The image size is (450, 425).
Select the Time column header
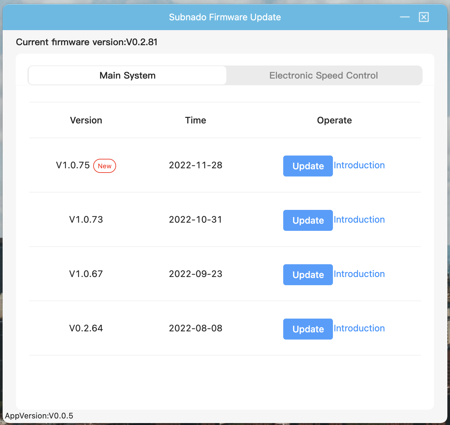pyautogui.click(x=196, y=120)
